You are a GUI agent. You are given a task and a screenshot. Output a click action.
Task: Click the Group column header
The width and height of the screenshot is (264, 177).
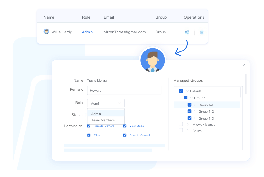coord(161,17)
